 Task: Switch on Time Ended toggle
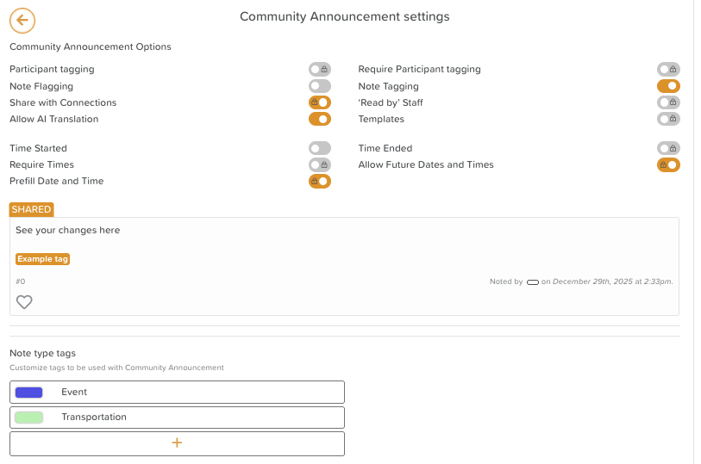[x=668, y=148]
